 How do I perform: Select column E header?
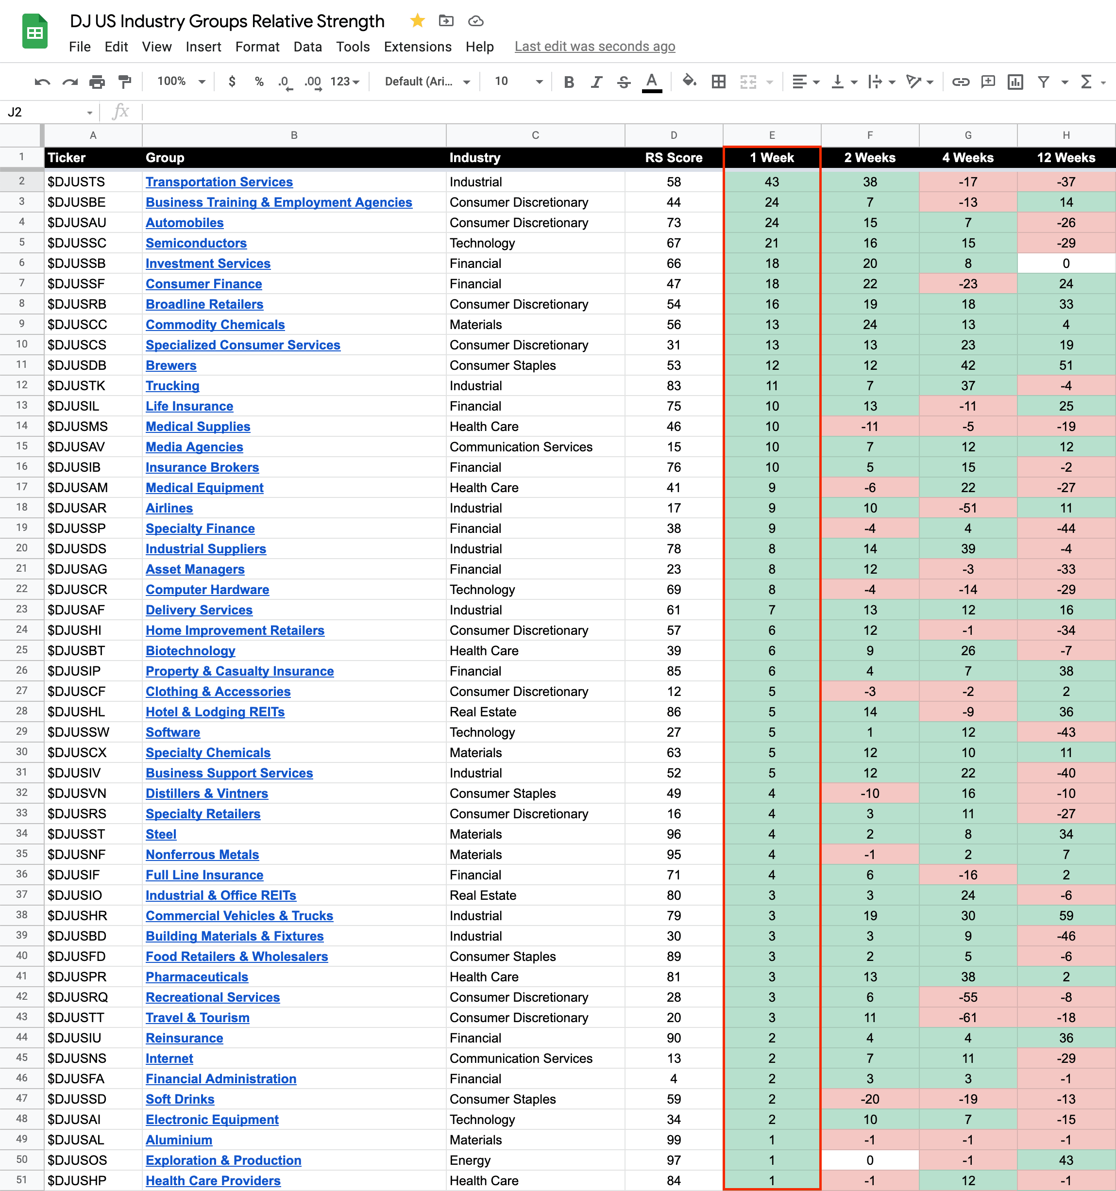tap(772, 135)
